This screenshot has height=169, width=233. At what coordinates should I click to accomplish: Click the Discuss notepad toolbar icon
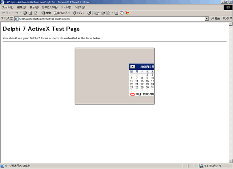(x=116, y=13)
